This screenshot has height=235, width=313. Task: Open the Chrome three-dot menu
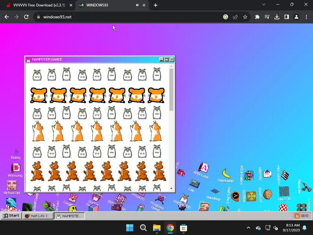pos(306,17)
